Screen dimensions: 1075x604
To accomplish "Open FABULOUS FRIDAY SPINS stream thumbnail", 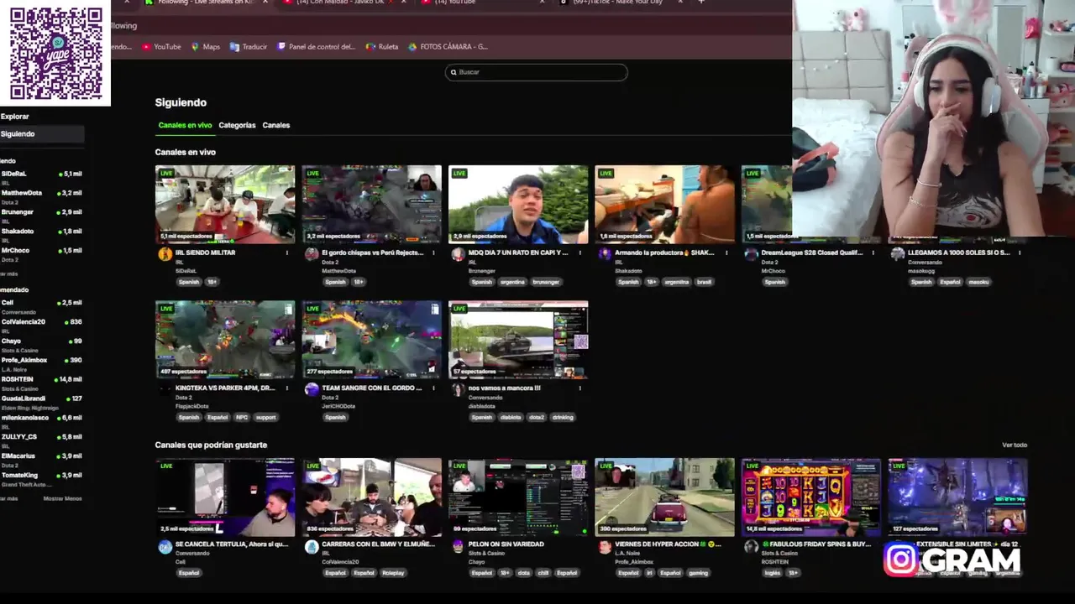I will (x=810, y=497).
